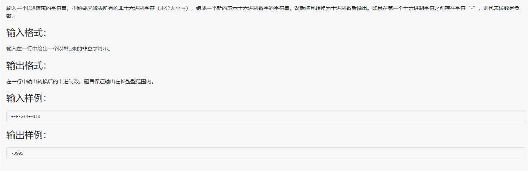Click the 输入样例 heading

pyautogui.click(x=26, y=98)
